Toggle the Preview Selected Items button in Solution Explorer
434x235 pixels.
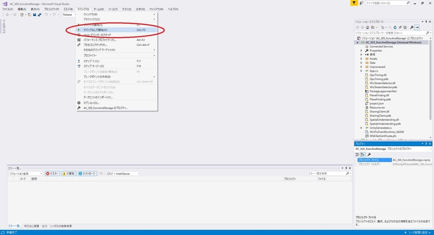pos(417,28)
